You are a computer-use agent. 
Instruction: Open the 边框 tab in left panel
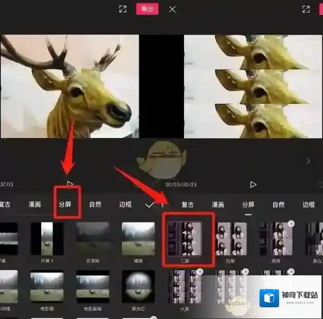point(125,204)
